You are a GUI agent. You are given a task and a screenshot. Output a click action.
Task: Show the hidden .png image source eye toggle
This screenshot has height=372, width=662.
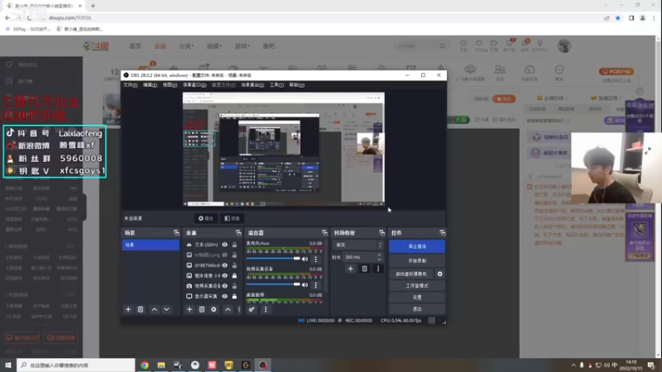[x=224, y=255]
